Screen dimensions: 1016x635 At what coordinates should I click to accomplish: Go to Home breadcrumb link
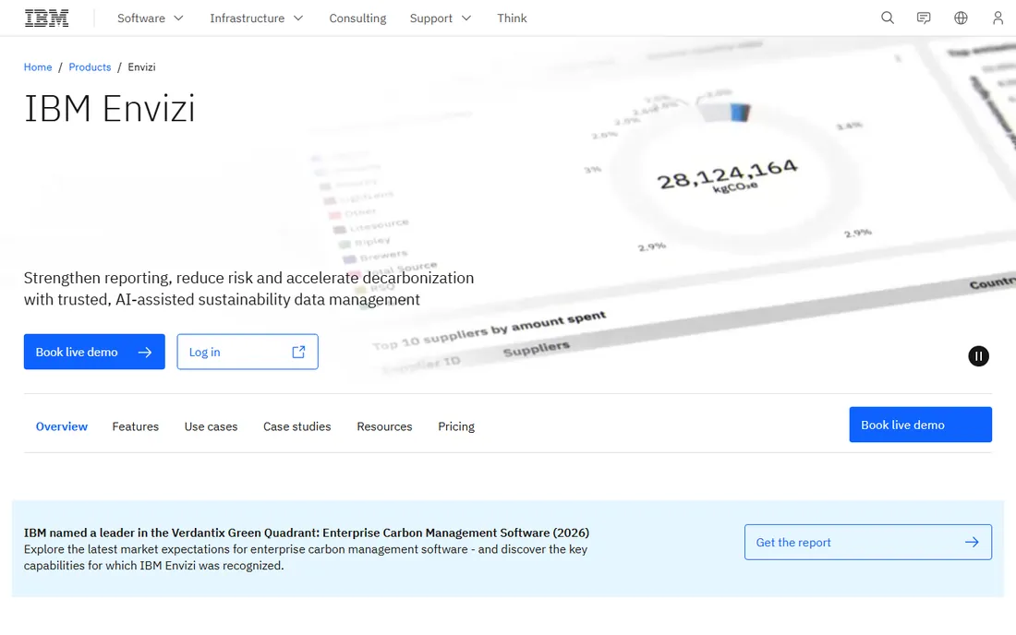pos(38,67)
